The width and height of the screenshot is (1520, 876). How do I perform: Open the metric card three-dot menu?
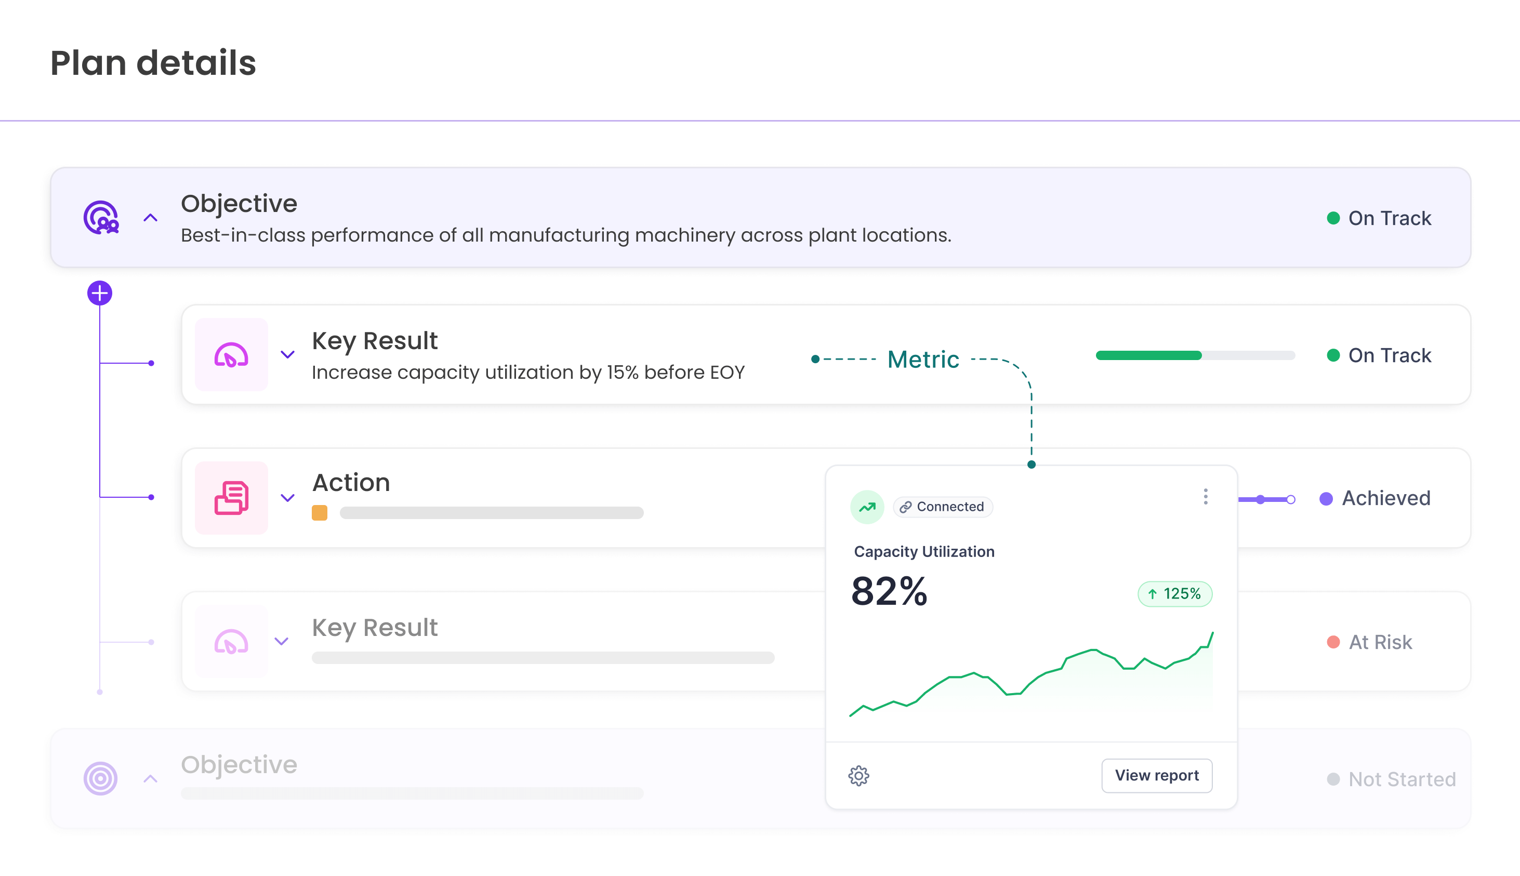pos(1205,497)
